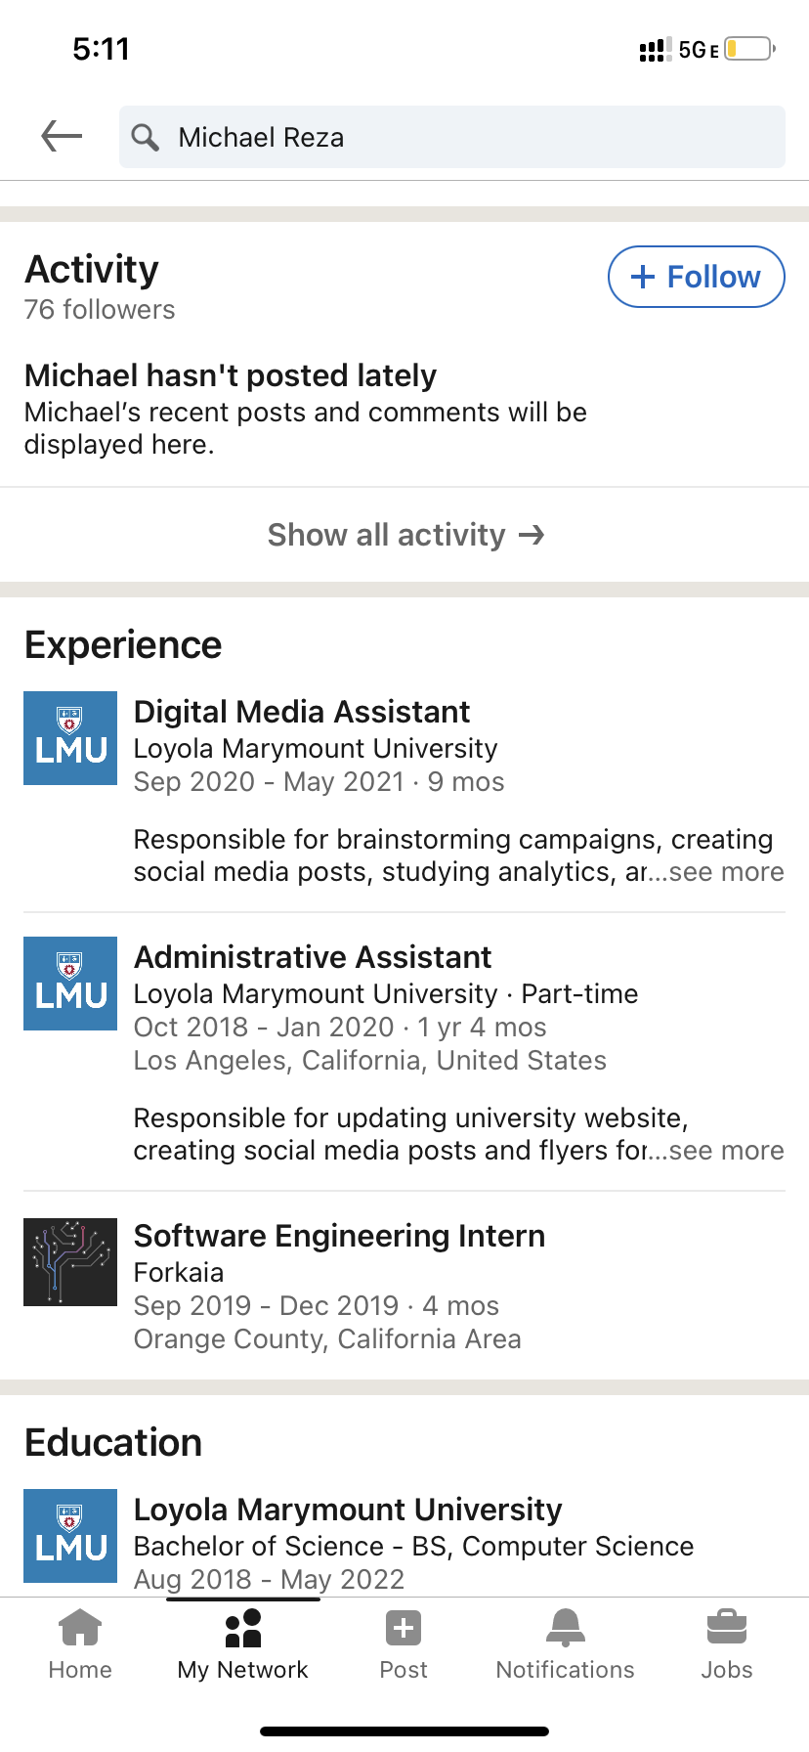The width and height of the screenshot is (809, 1752).
Task: Tap LMU logo in Education section
Action: (x=70, y=1536)
